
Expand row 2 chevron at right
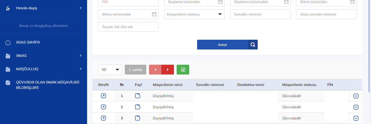coord(356,107)
